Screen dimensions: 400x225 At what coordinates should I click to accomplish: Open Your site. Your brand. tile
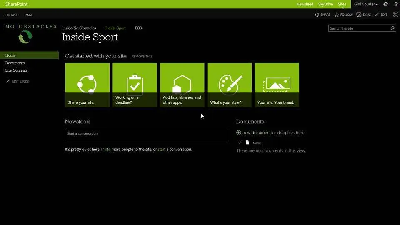click(277, 85)
